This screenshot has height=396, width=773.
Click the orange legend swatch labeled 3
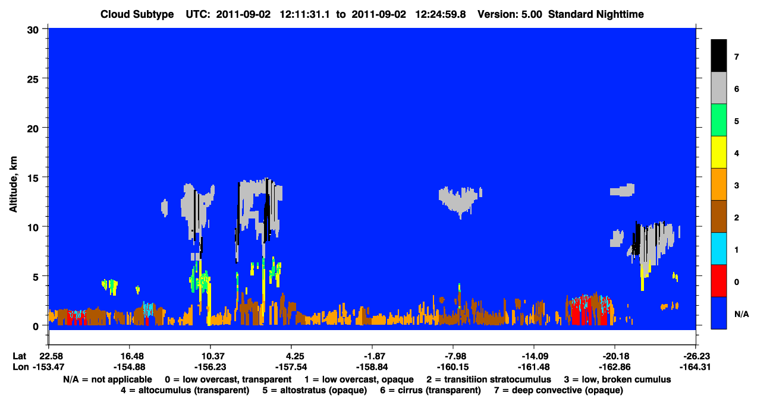click(x=719, y=185)
